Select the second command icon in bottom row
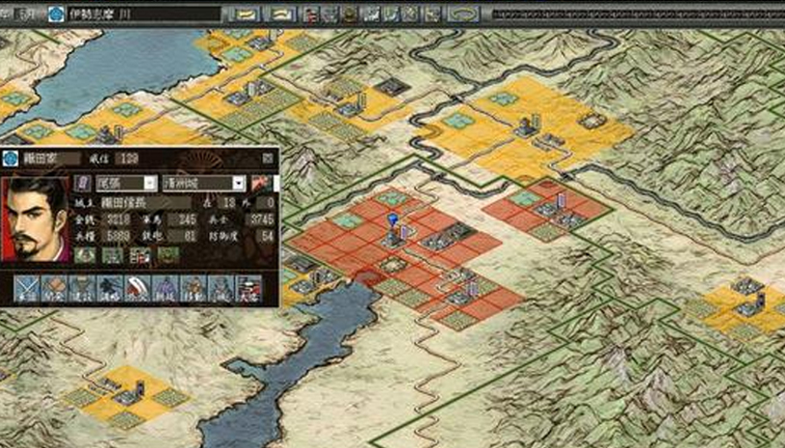 (x=55, y=287)
